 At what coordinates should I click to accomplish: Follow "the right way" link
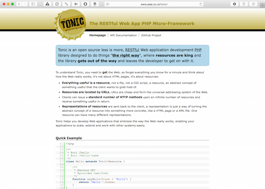coord(126,55)
